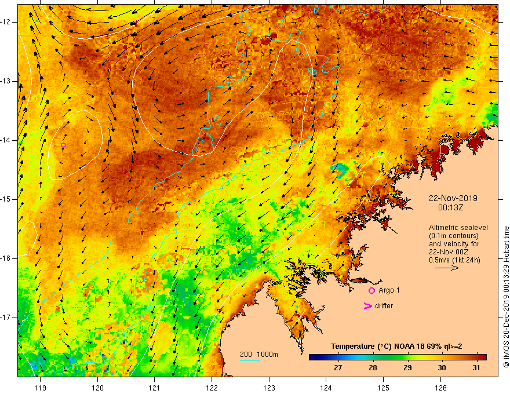
Task: Click the '200 1000m' depth legend text
Action: click(x=259, y=355)
